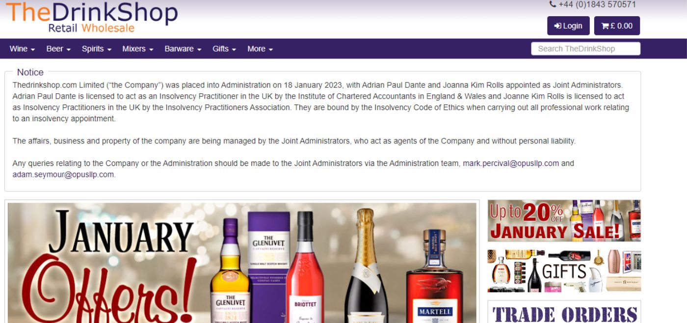This screenshot has width=687, height=323.
Task: Click the January Offers main banner
Action: click(x=242, y=263)
